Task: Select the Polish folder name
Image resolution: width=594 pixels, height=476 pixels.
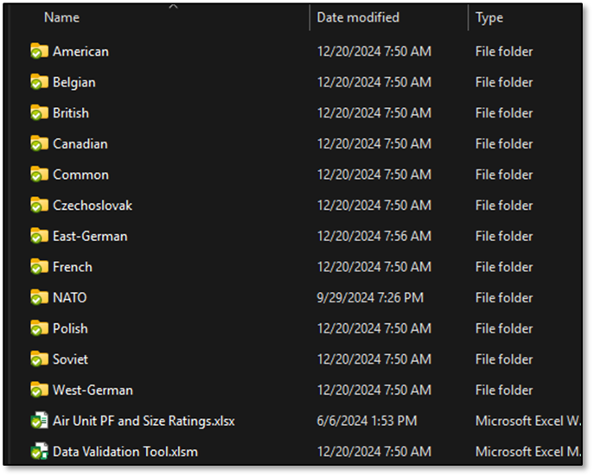Action: click(x=70, y=328)
